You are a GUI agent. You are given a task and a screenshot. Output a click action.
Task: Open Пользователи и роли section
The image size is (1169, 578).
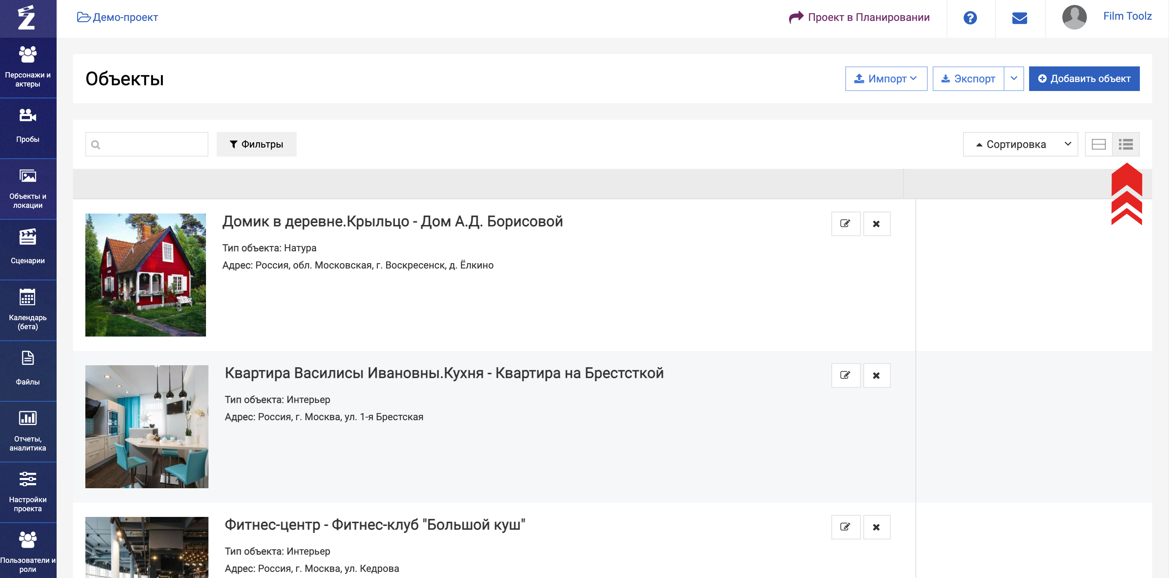[x=27, y=552]
